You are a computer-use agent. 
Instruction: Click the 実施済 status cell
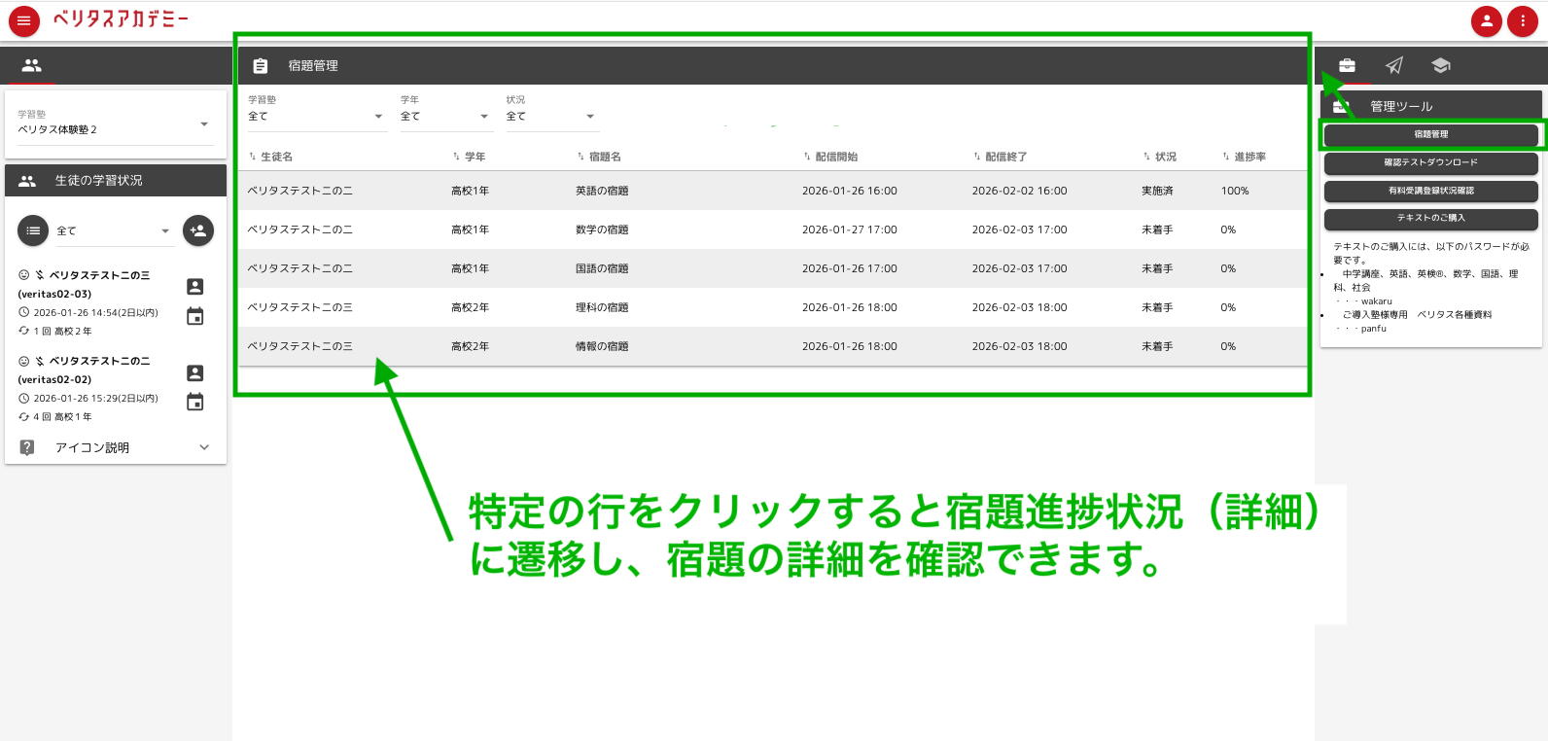[x=1157, y=191]
